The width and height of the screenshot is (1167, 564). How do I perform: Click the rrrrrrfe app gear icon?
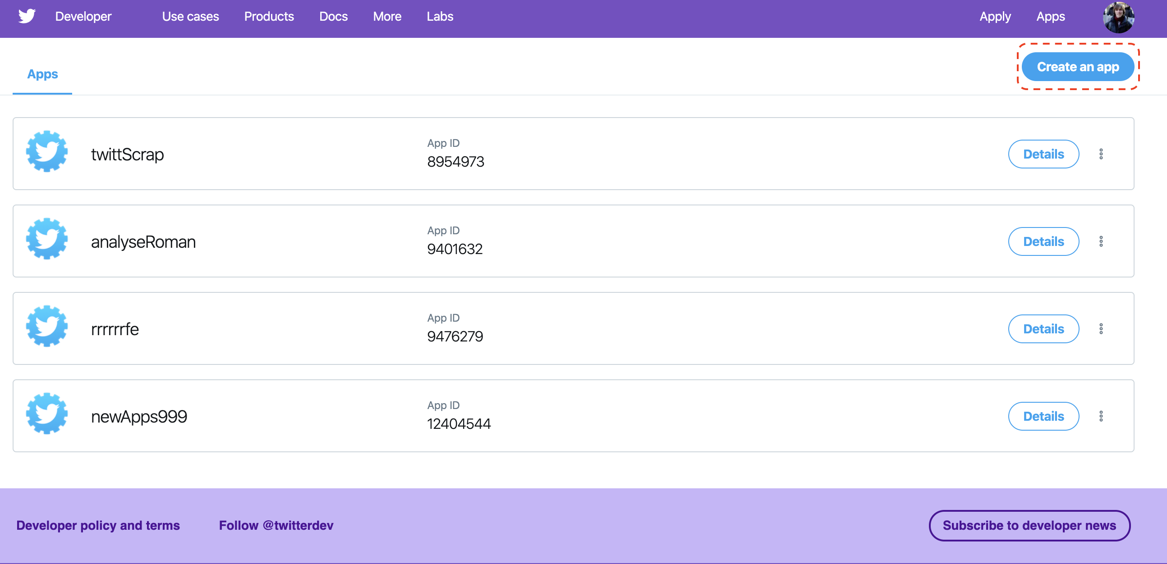point(46,326)
